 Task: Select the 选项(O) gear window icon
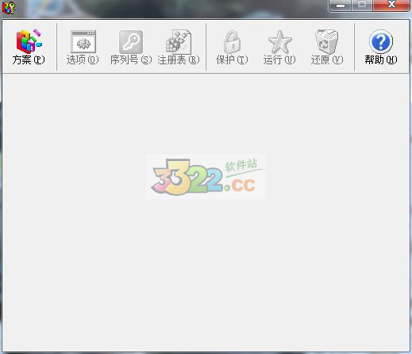[x=83, y=41]
